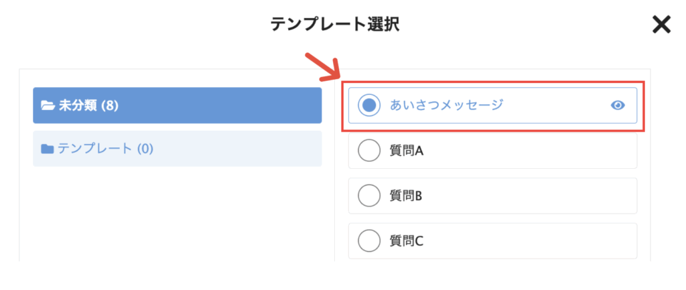
Task: Click the 質問B template row
Action: (x=492, y=196)
